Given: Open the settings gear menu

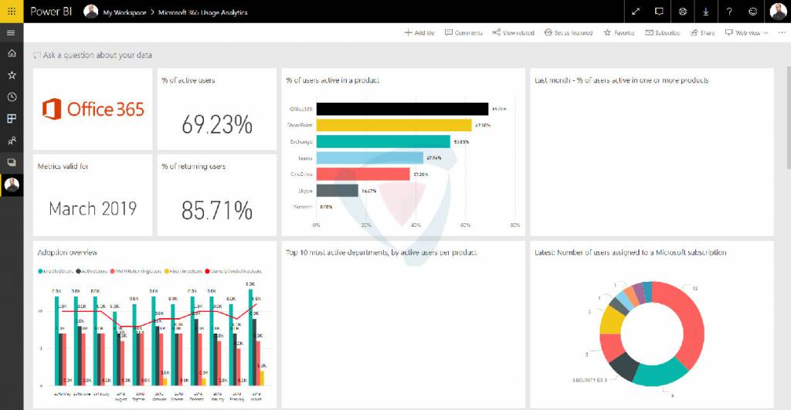Looking at the screenshot, I should coord(683,12).
